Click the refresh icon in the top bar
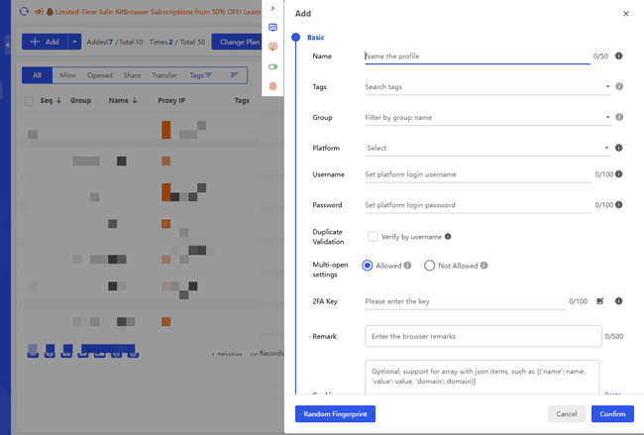 [24, 12]
